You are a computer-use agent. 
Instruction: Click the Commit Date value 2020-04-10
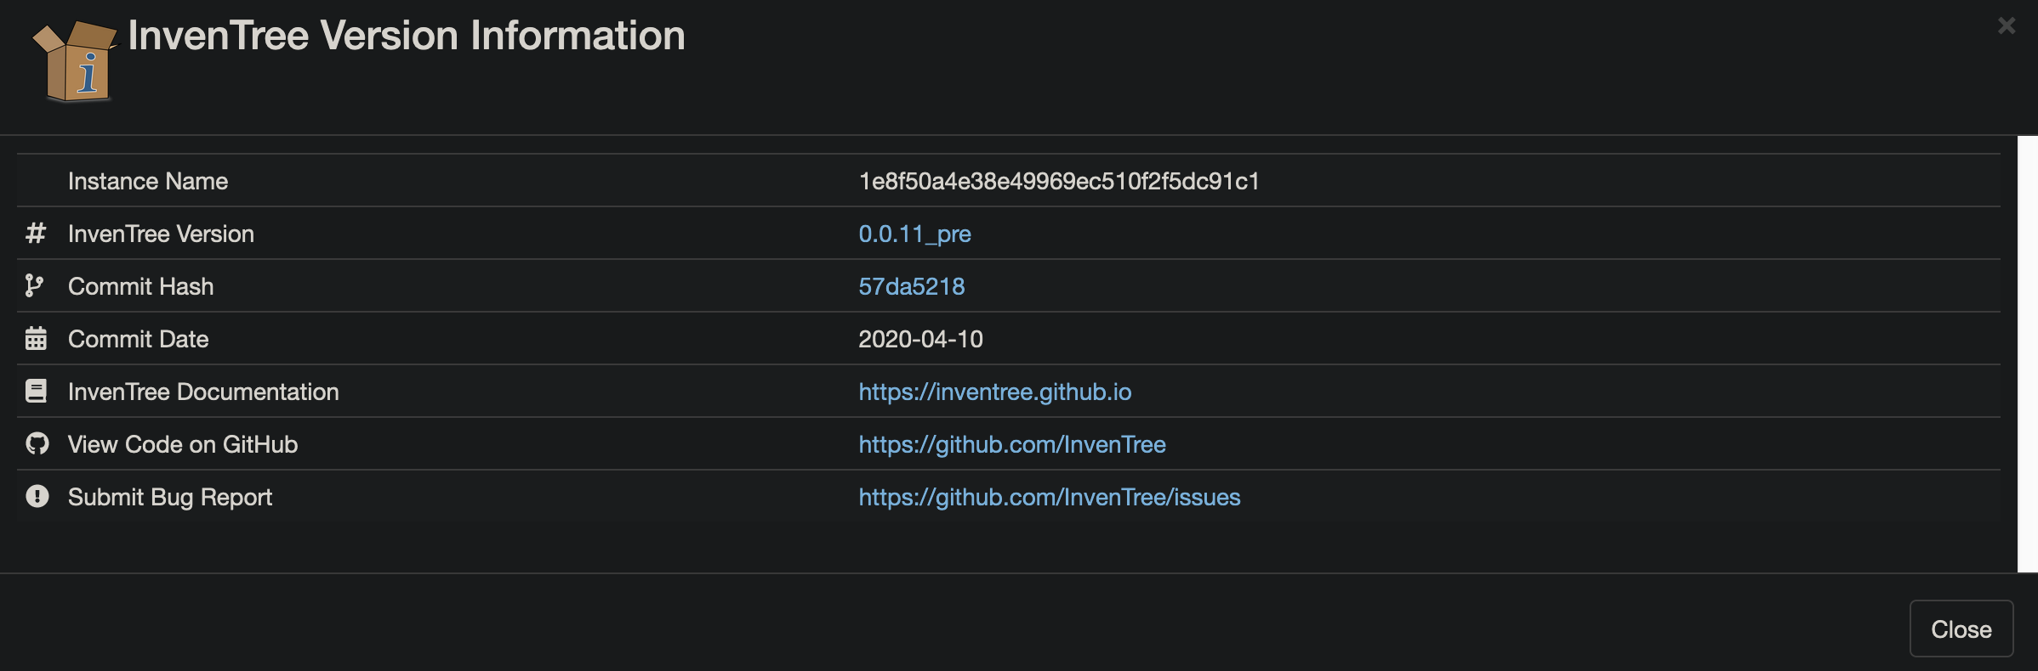(920, 339)
